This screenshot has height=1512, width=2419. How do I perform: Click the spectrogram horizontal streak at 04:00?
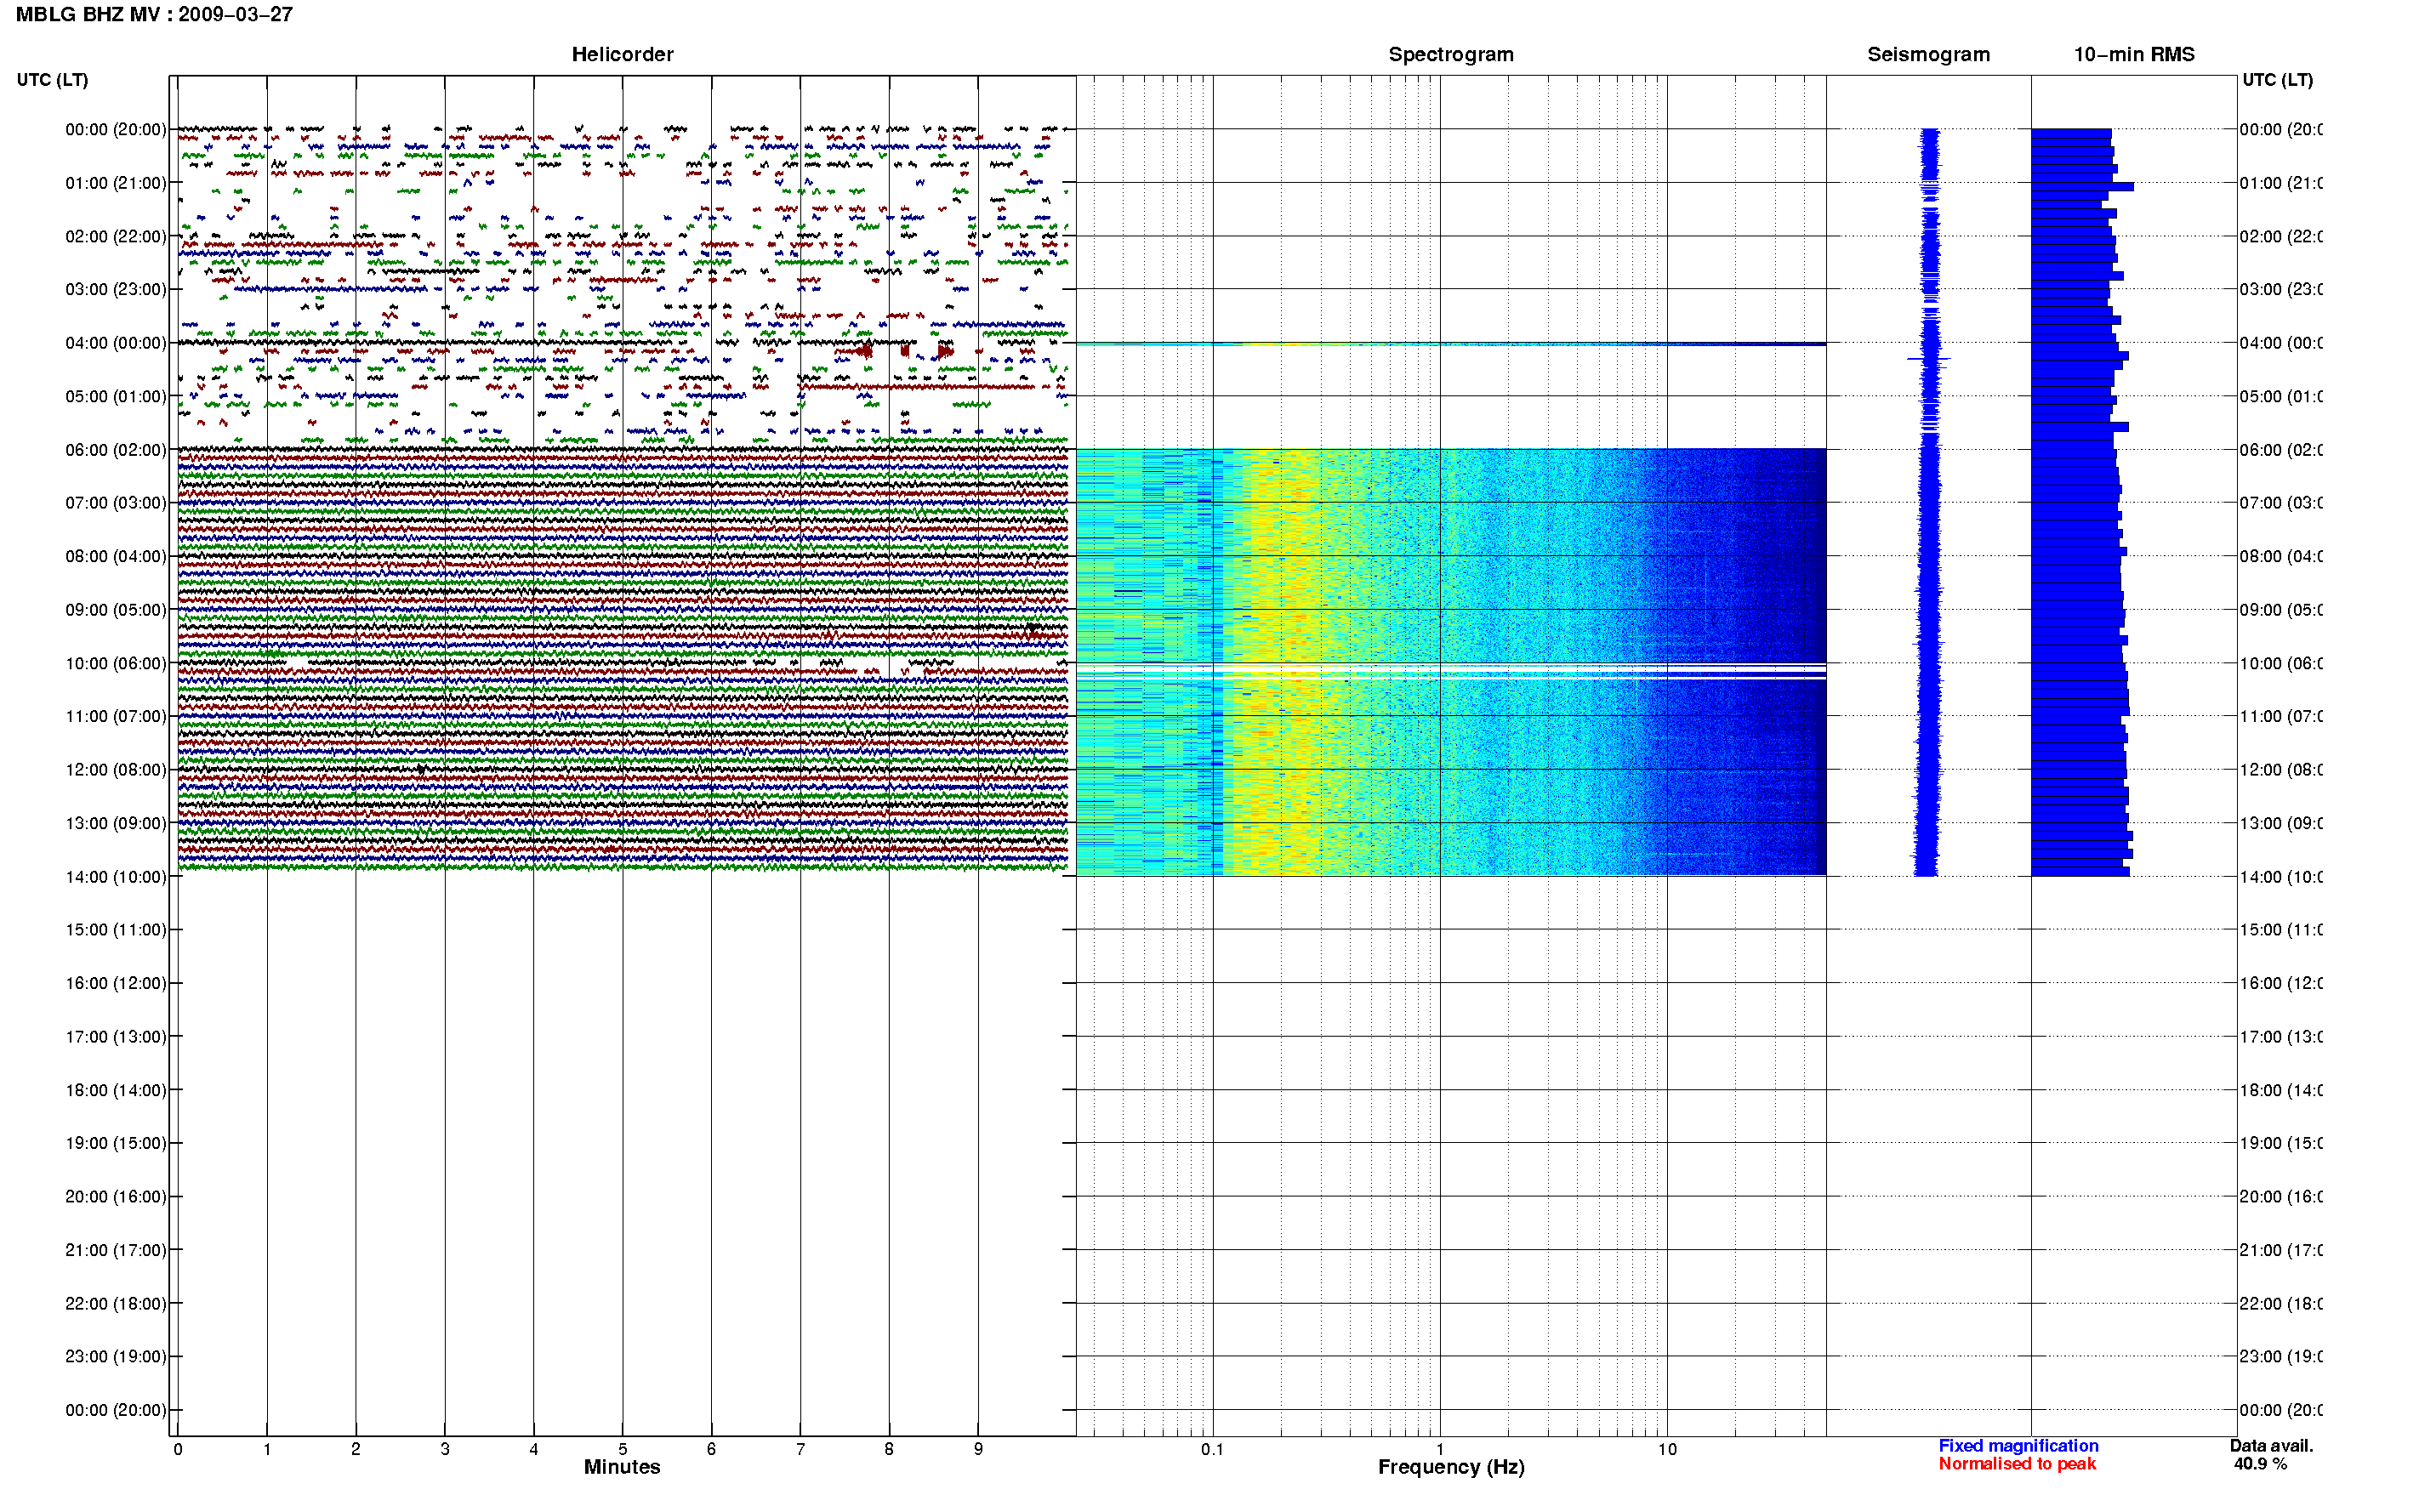(1450, 344)
